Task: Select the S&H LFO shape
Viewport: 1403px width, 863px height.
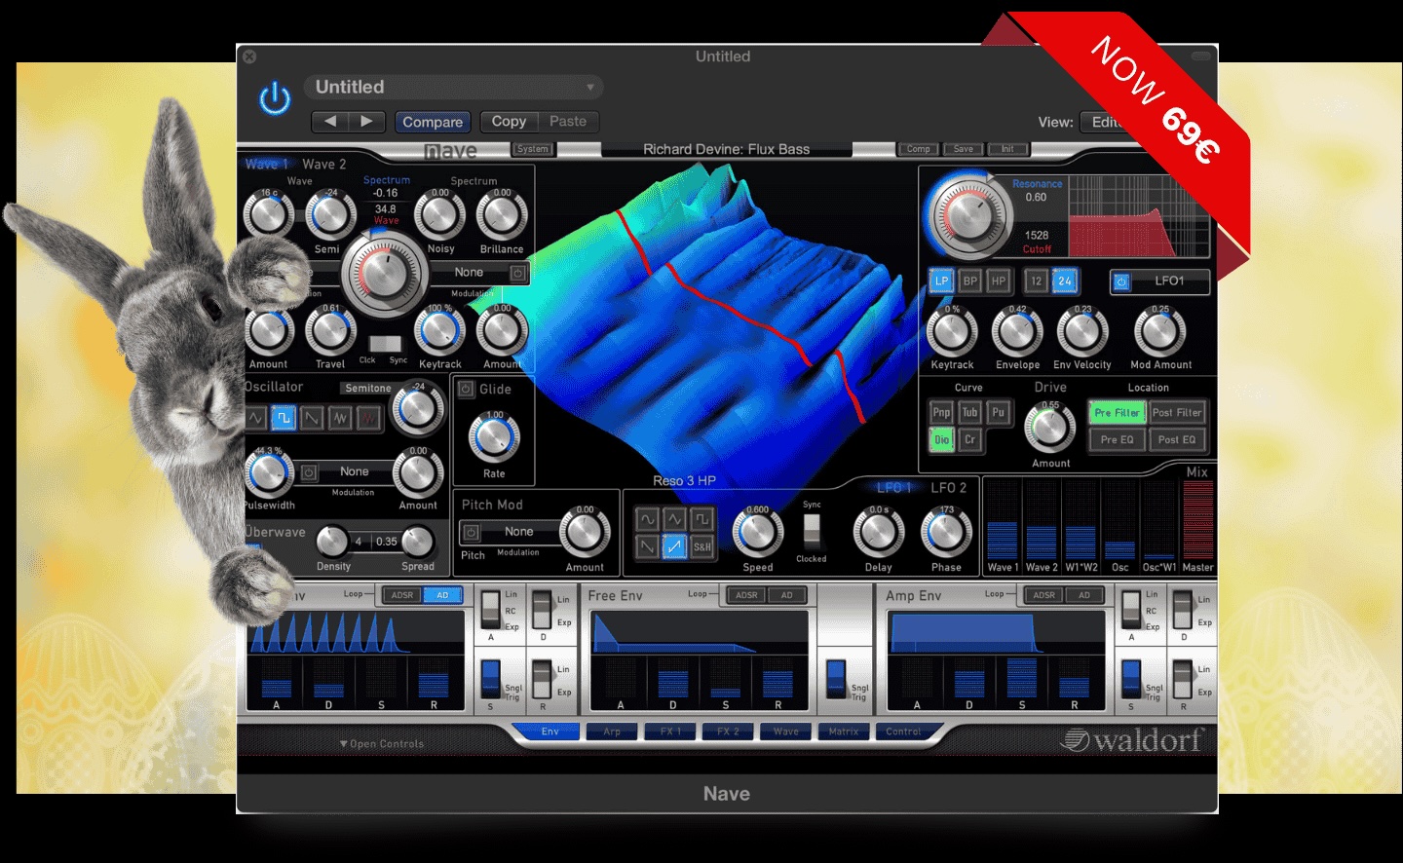Action: (701, 546)
